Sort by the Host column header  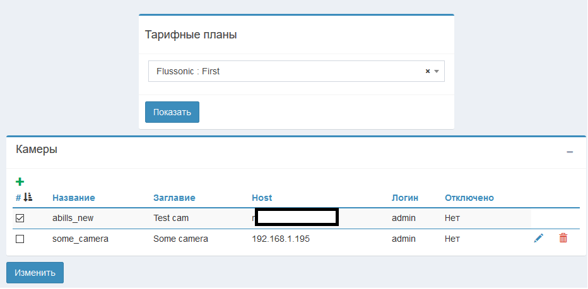click(262, 198)
